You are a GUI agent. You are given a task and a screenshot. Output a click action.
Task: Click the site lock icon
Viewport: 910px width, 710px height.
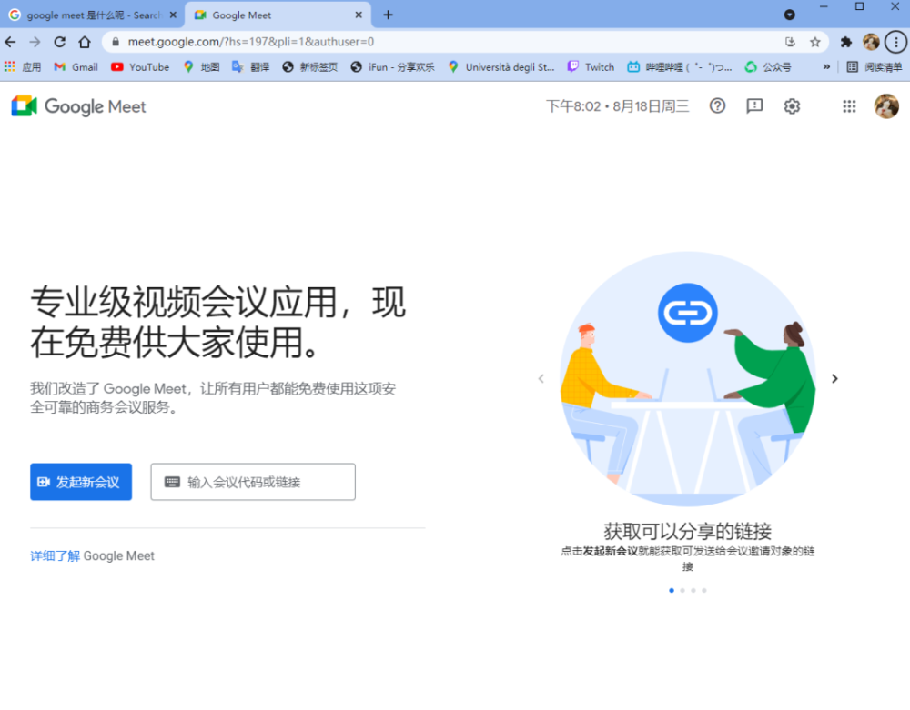[x=116, y=42]
